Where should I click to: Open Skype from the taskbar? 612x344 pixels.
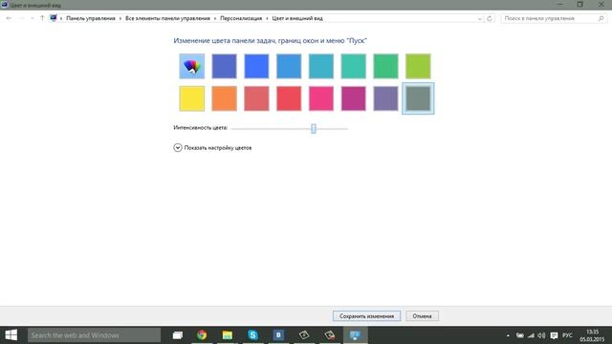point(252,335)
